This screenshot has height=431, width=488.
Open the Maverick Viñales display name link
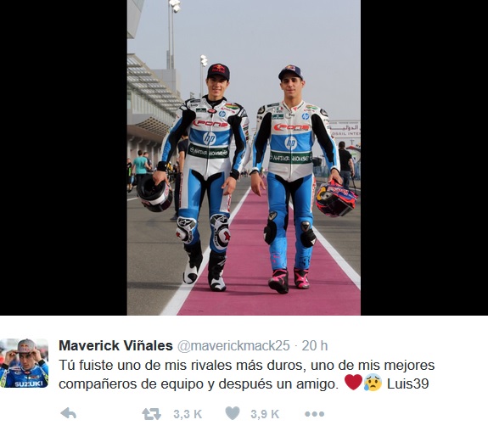click(x=115, y=346)
